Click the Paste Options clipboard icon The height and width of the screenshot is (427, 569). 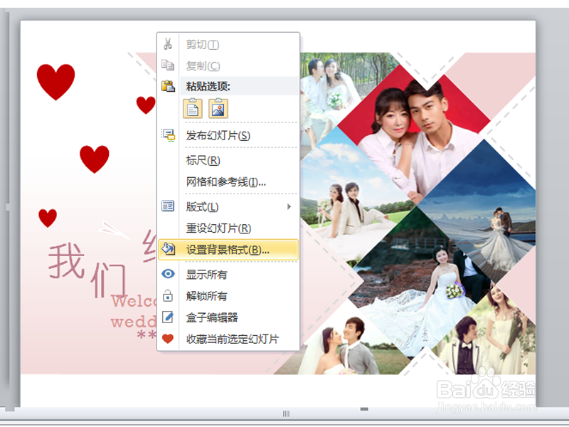point(168,86)
